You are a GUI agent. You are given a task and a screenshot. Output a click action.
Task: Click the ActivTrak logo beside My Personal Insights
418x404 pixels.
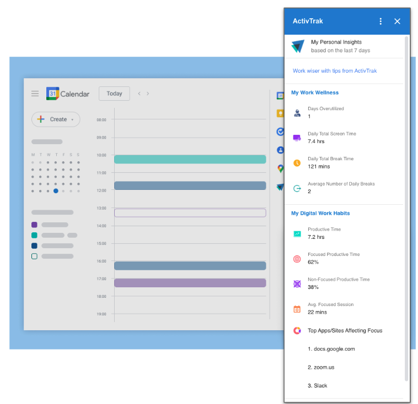298,46
